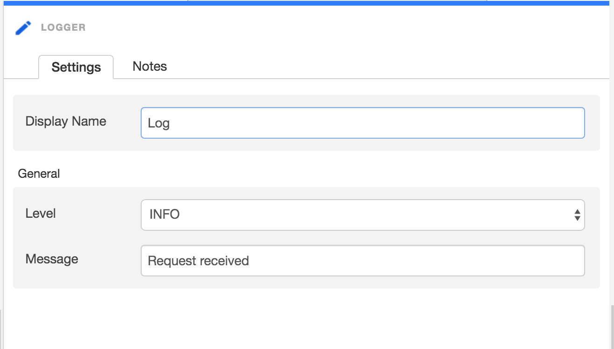Focus the Display Name input field
The width and height of the screenshot is (614, 349).
(x=362, y=123)
